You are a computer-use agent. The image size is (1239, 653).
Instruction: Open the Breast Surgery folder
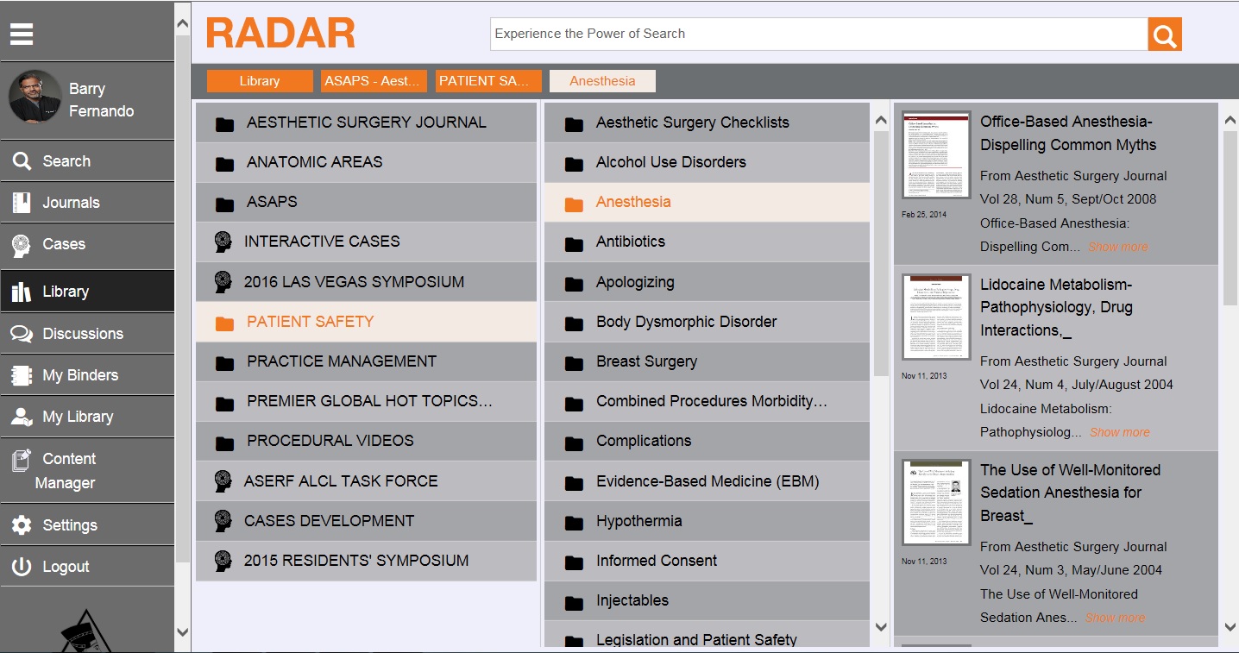[x=707, y=361]
